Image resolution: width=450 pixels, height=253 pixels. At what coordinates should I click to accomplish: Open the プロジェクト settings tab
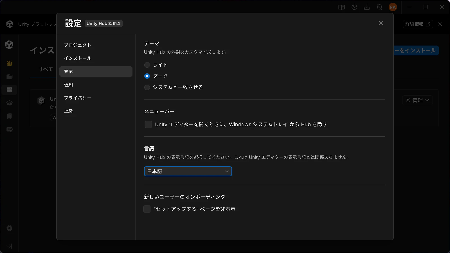[x=96, y=45]
